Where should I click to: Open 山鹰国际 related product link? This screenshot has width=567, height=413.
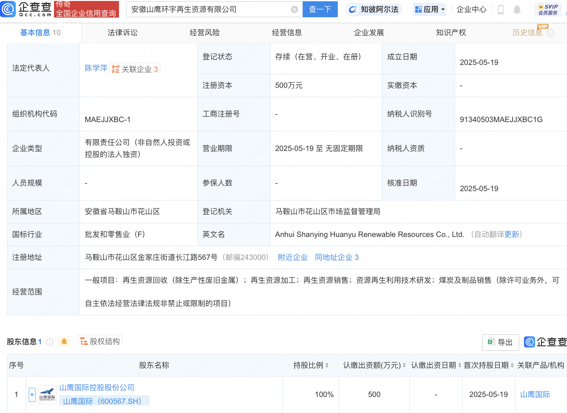[x=535, y=394]
